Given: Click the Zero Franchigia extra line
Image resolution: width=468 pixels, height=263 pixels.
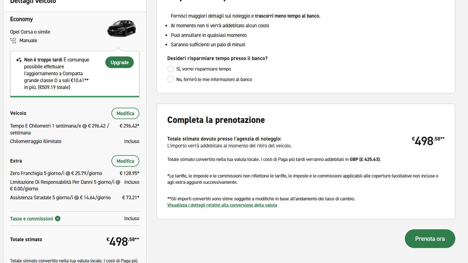Looking at the screenshot, I should 75,173.
